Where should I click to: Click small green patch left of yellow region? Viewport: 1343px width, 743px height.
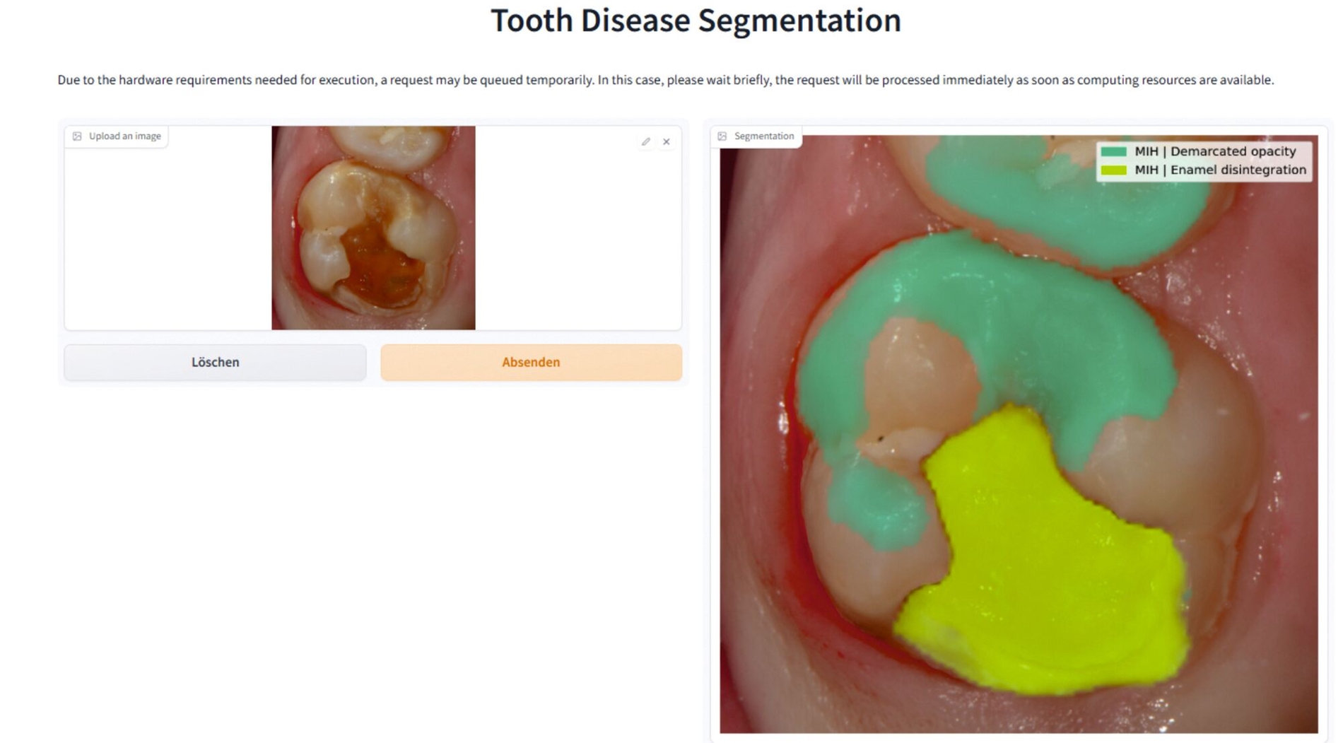[876, 502]
